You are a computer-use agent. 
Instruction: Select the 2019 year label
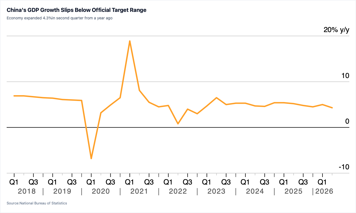(62, 191)
